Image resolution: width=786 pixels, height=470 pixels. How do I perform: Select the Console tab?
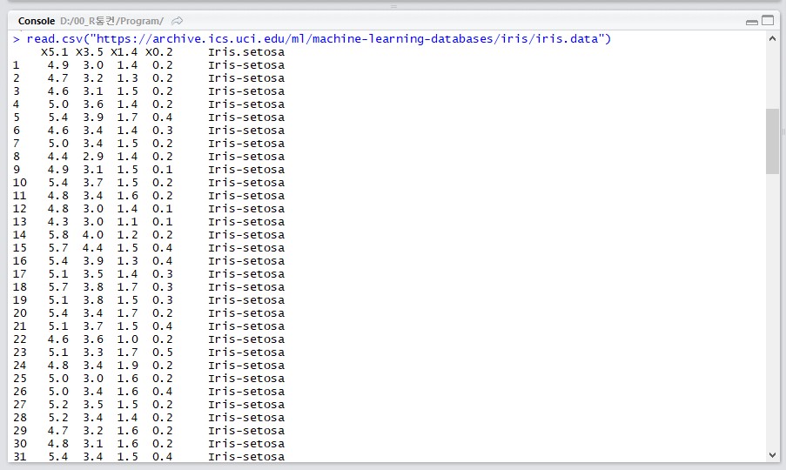pyautogui.click(x=36, y=21)
